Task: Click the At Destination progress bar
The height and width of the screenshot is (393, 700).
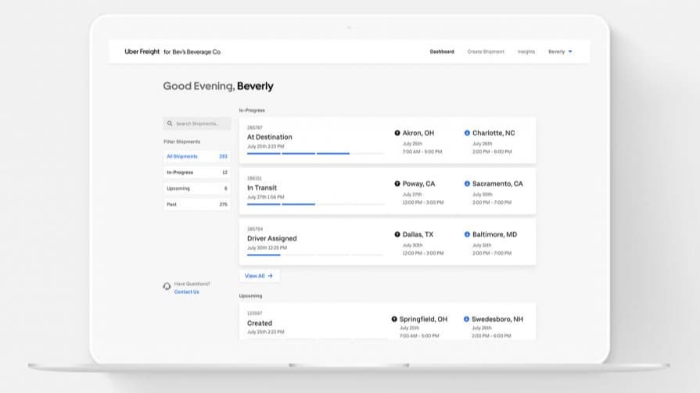Action: click(315, 154)
